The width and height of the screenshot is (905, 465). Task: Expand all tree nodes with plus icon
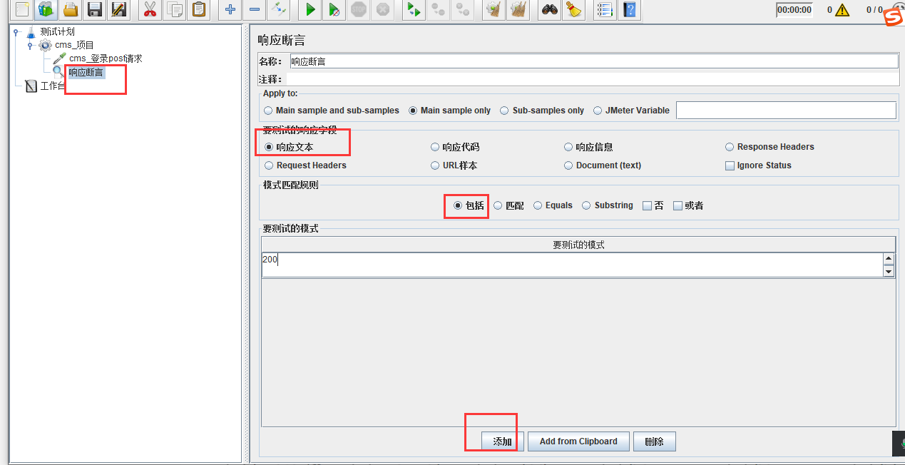(x=230, y=9)
